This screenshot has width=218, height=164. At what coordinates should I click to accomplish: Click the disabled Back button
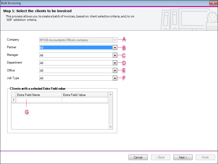coord(160,157)
